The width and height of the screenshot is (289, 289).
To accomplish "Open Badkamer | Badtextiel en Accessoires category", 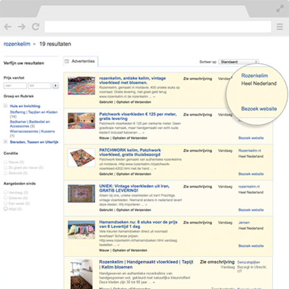I will [30, 124].
